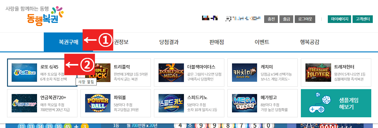
Task: Click the '700만원씩 20년 지급' text
Action: 54,110
